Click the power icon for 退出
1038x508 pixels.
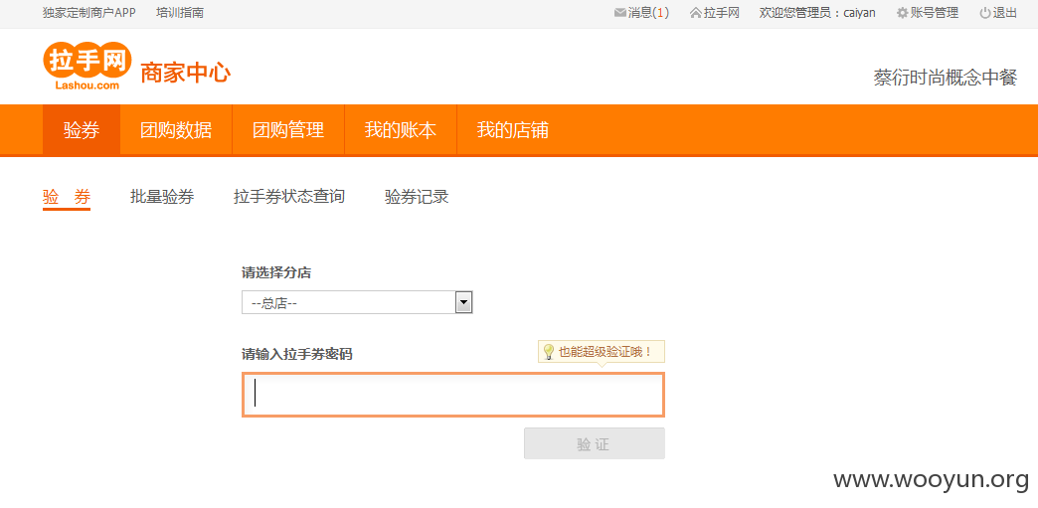coord(985,13)
